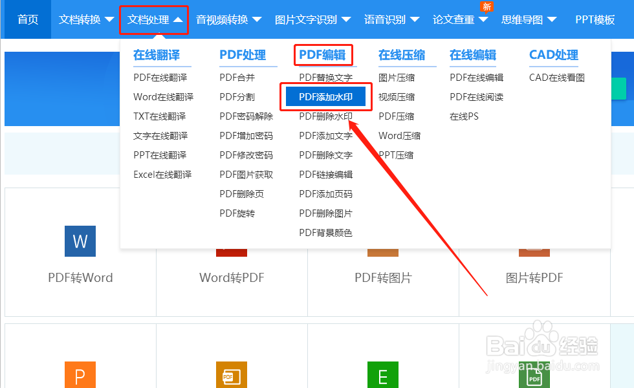
Task: Click the green E Excel icon
Action: 382,375
